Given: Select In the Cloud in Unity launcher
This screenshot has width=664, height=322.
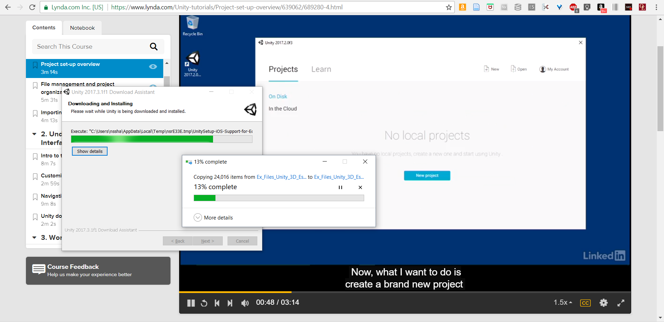Looking at the screenshot, I should point(283,109).
